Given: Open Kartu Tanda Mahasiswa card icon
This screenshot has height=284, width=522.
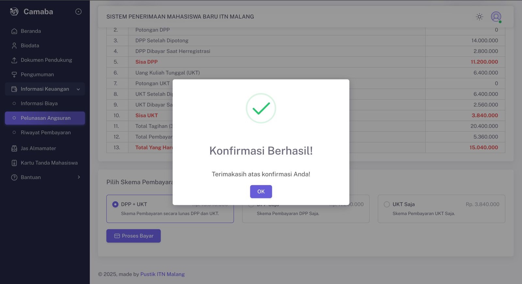Looking at the screenshot, I should pos(14,163).
